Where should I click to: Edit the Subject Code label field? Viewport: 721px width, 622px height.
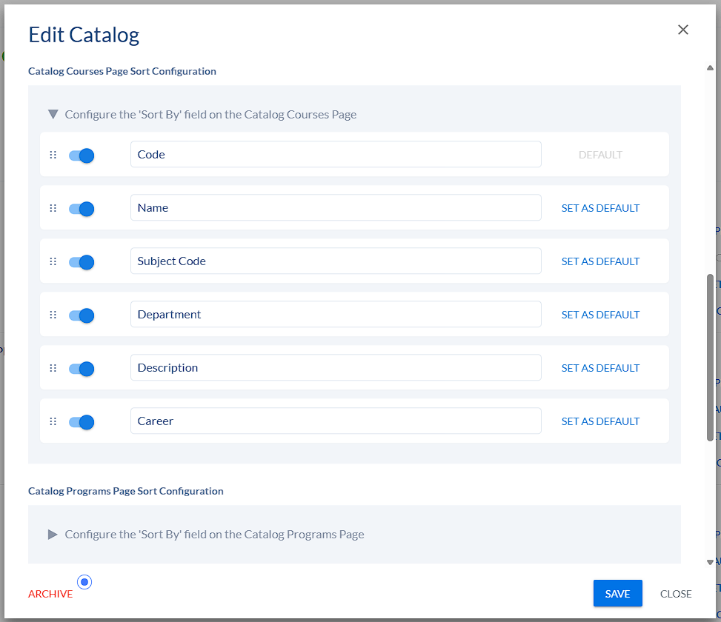[x=336, y=261]
